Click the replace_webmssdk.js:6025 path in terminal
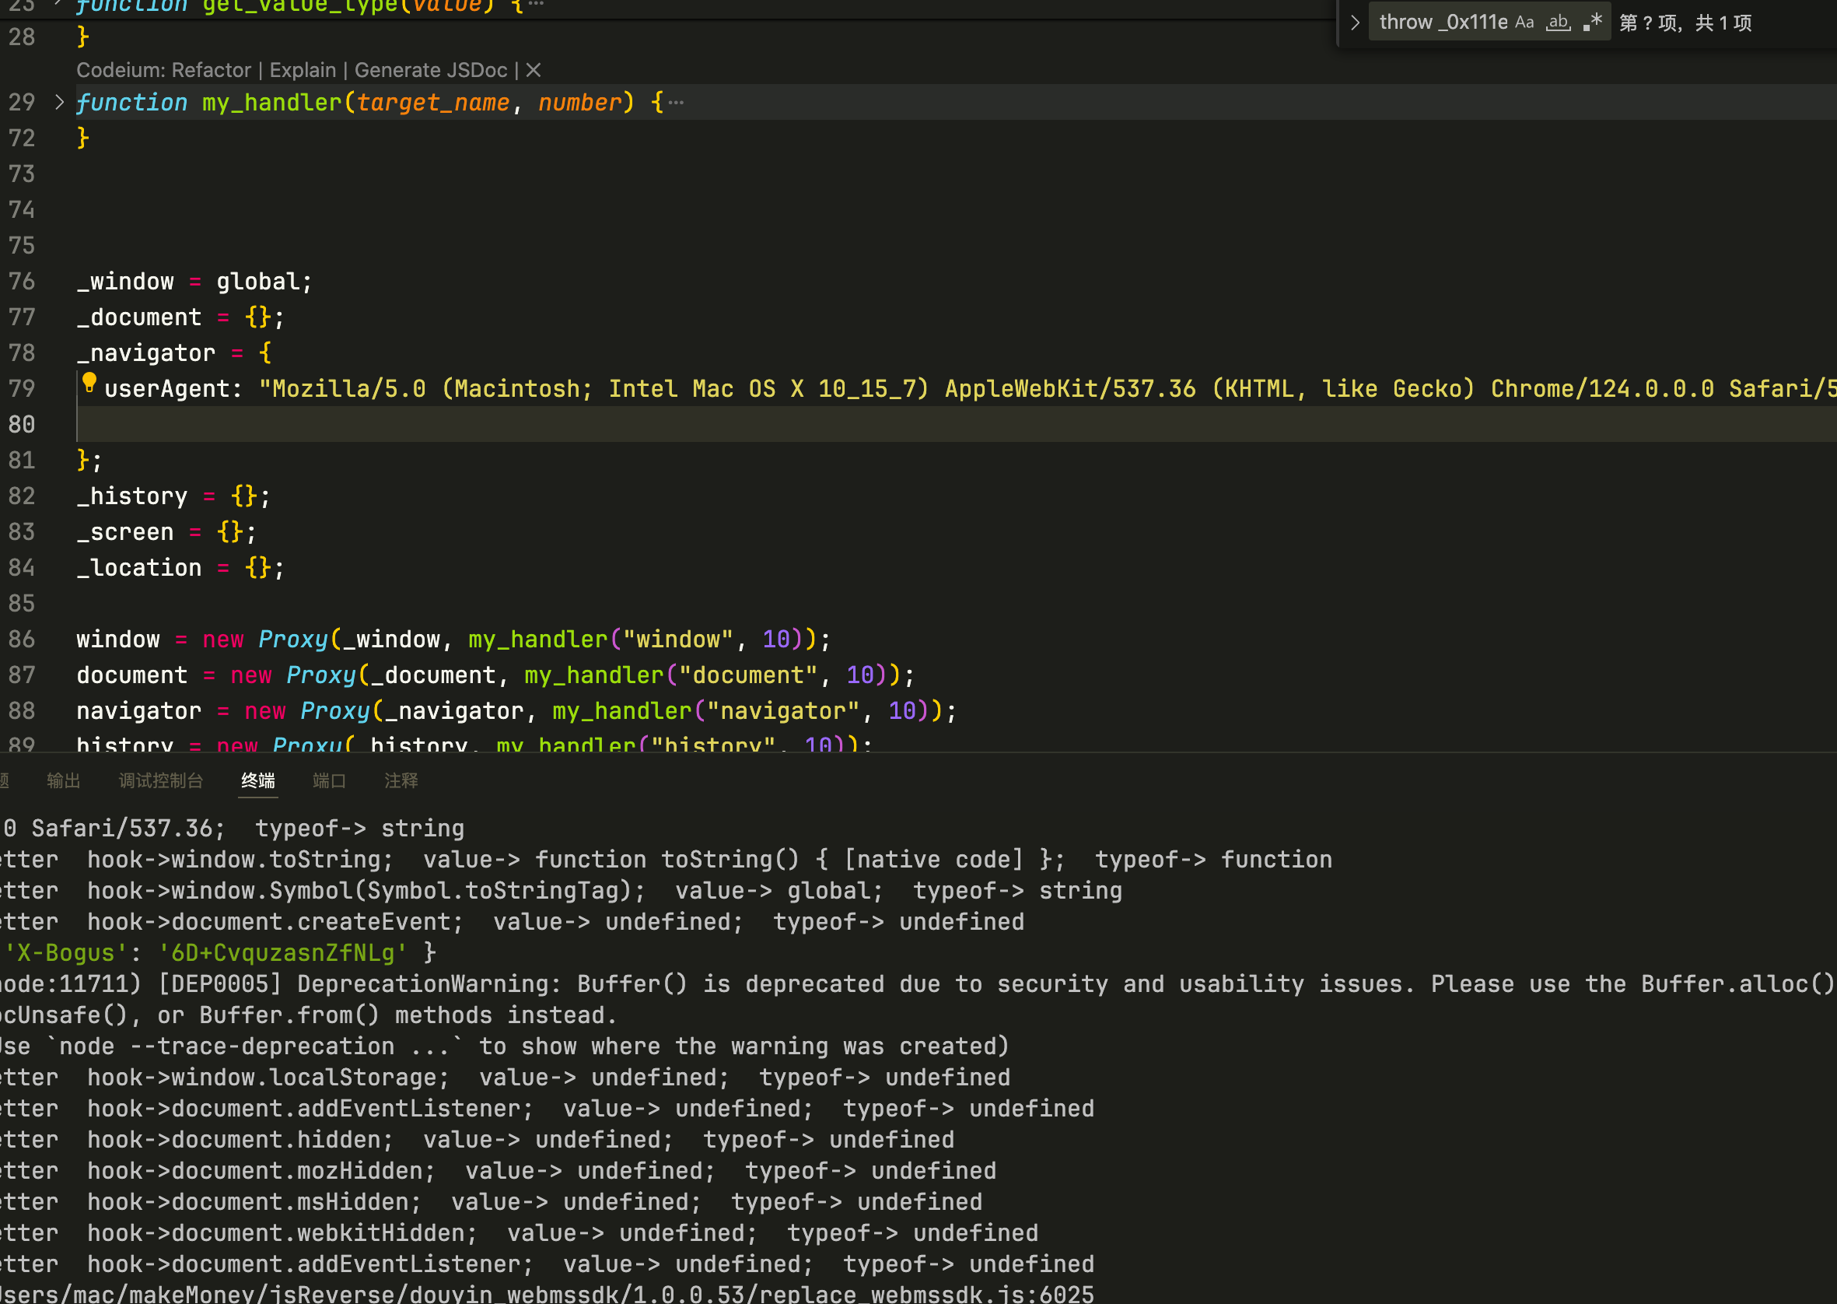The width and height of the screenshot is (1837, 1304). click(x=547, y=1294)
